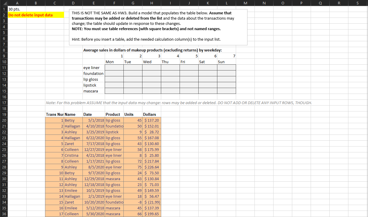Click the date 3/25/2019 cell
This screenshot has width=368, height=217.
tap(94, 132)
